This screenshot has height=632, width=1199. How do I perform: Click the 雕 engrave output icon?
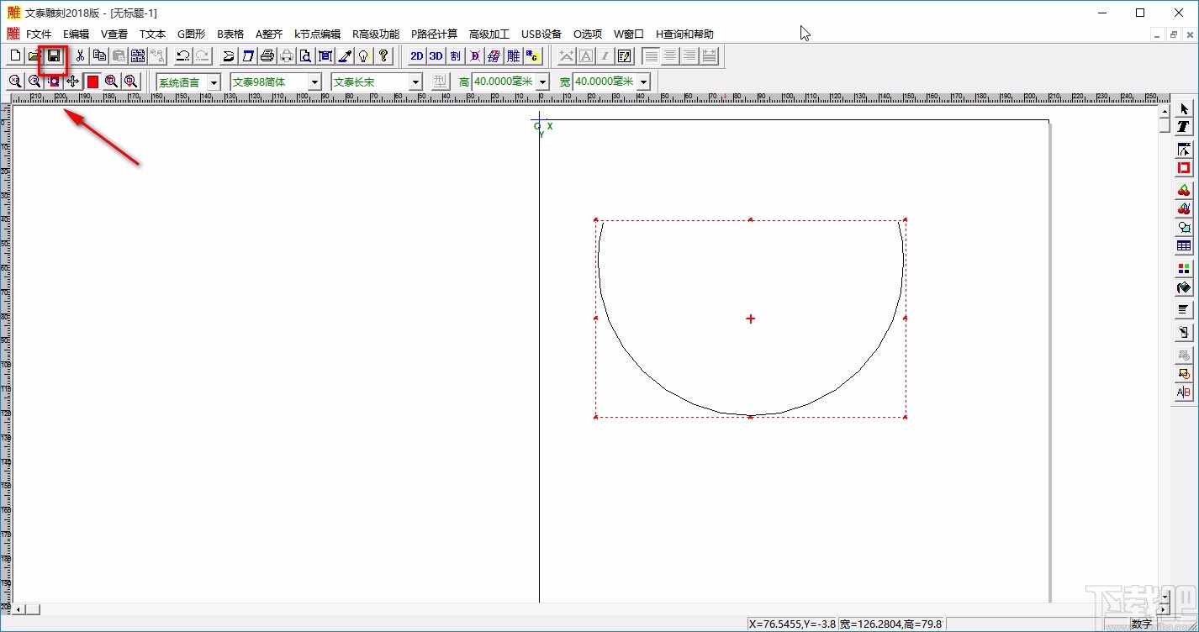coord(513,56)
